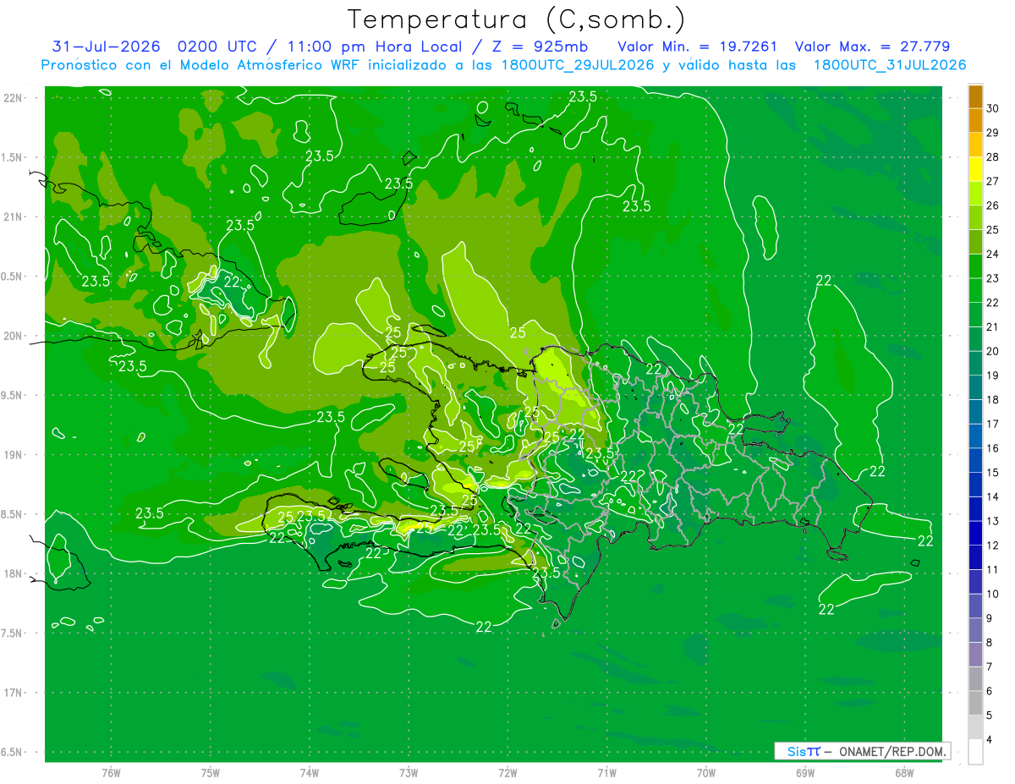Click "Valor Min. = 19.7261" text
Image resolution: width=1015 pixels, height=784 pixels.
(698, 47)
